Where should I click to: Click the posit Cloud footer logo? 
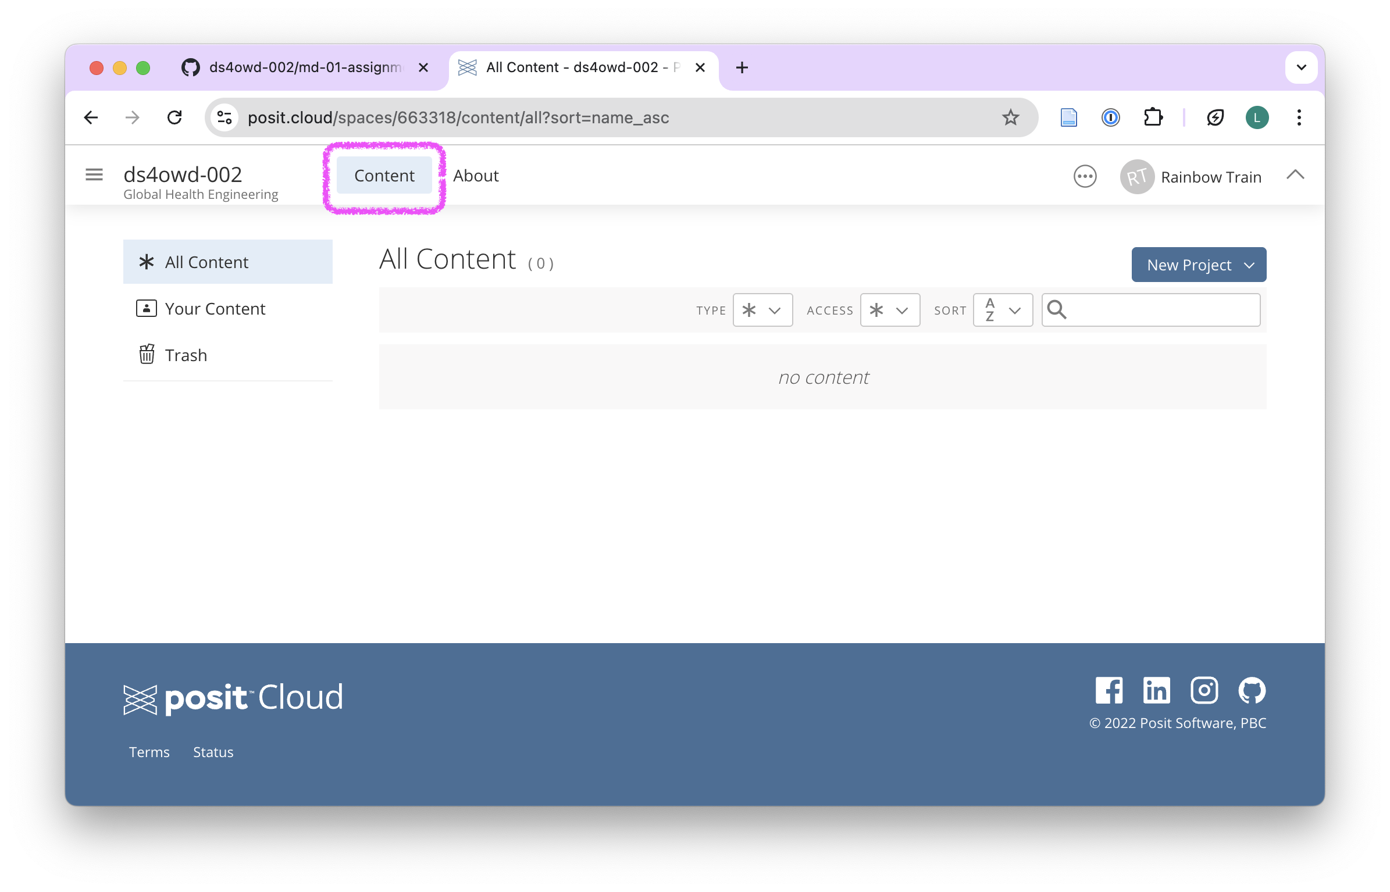pyautogui.click(x=233, y=698)
